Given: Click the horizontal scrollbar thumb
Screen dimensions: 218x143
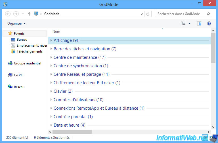Looking at the screenshot, I should pyautogui.click(x=72, y=132).
